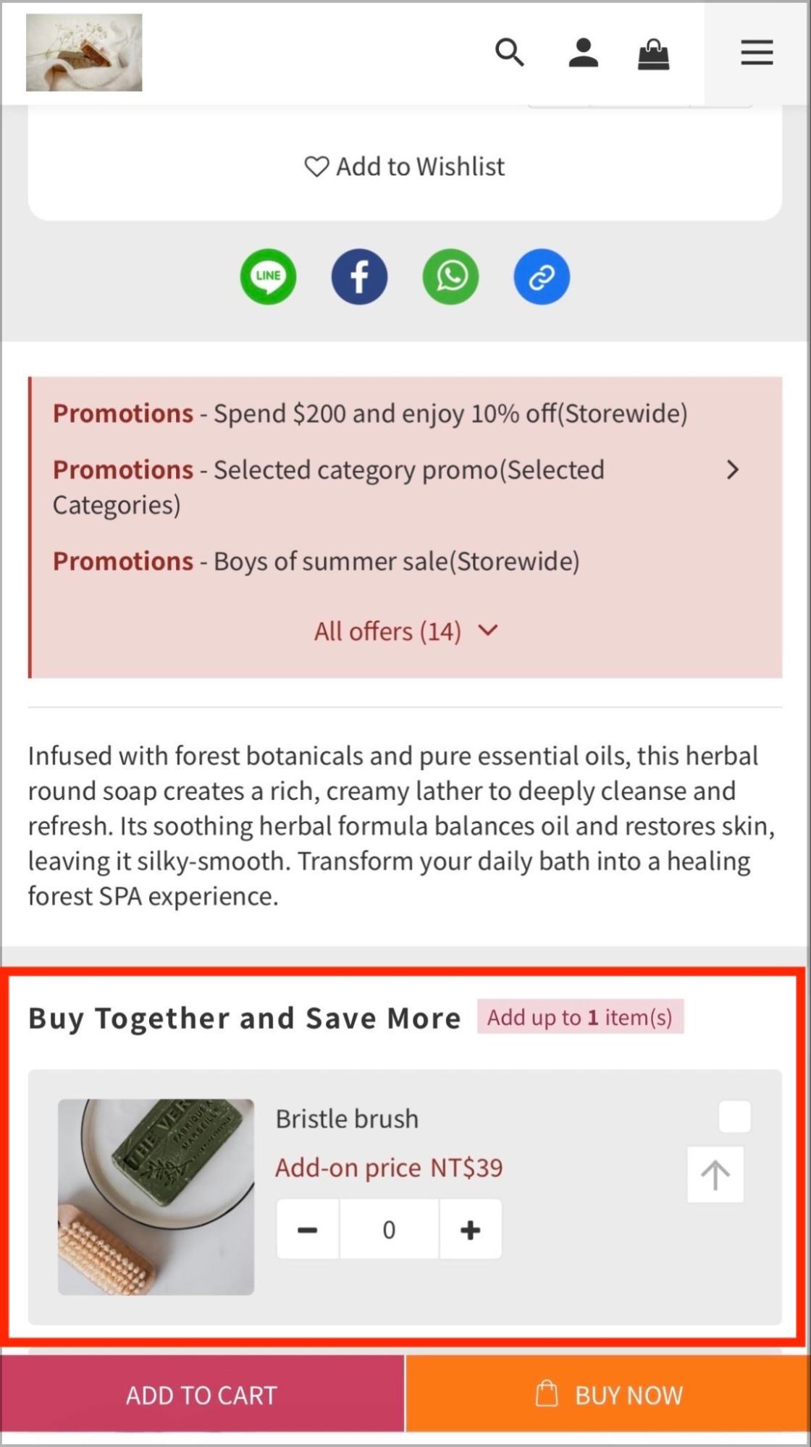This screenshot has width=811, height=1447.
Task: Open the account profile icon
Action: pos(583,53)
